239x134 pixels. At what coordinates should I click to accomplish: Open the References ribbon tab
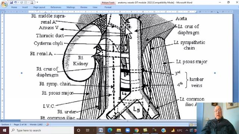(56, 7)
